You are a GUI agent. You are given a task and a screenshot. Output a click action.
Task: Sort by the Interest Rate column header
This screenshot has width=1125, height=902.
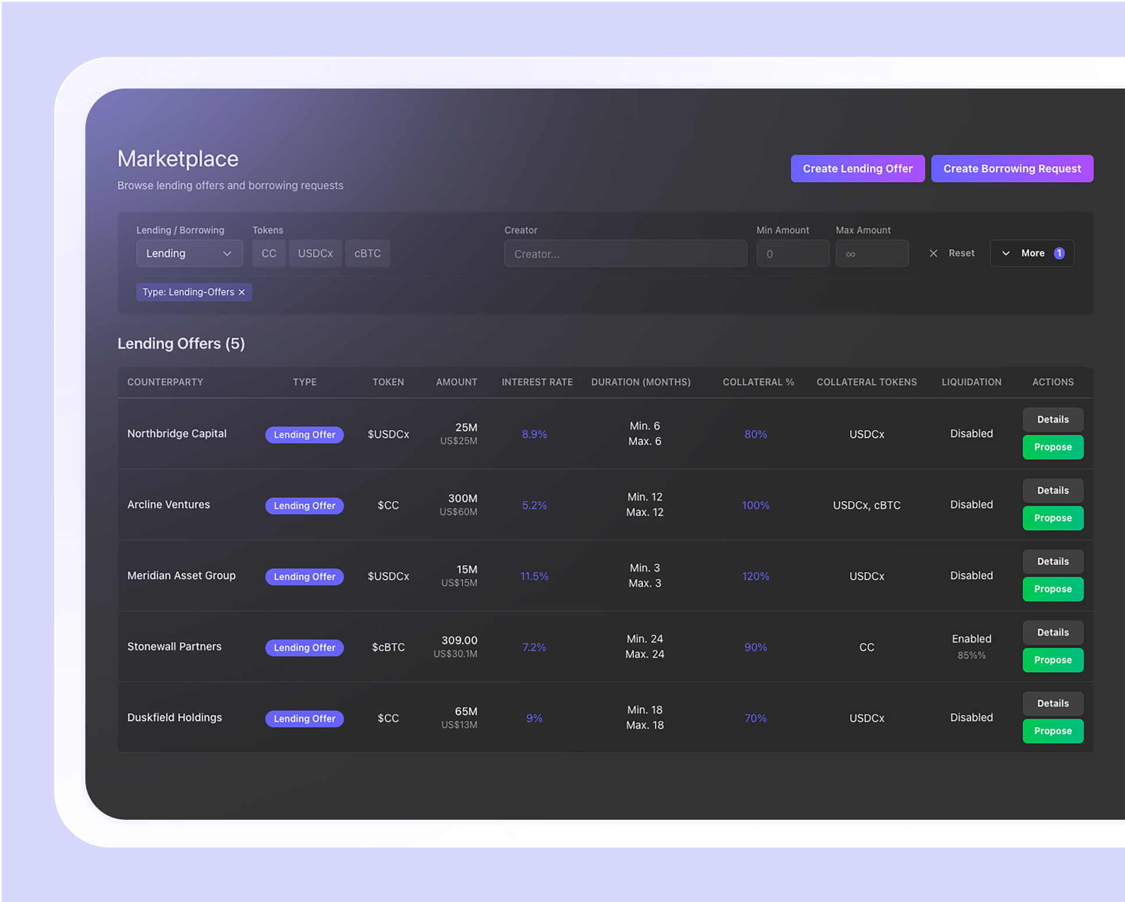pyautogui.click(x=537, y=382)
